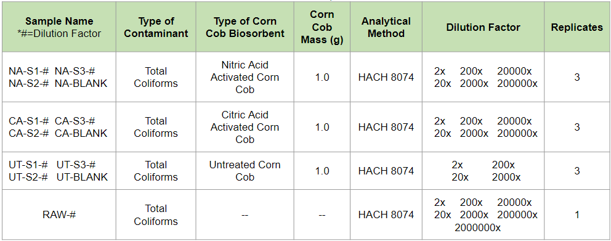611x241 pixels.
Task: Select the Untreated row dilution factor cell
Action: click(483, 171)
